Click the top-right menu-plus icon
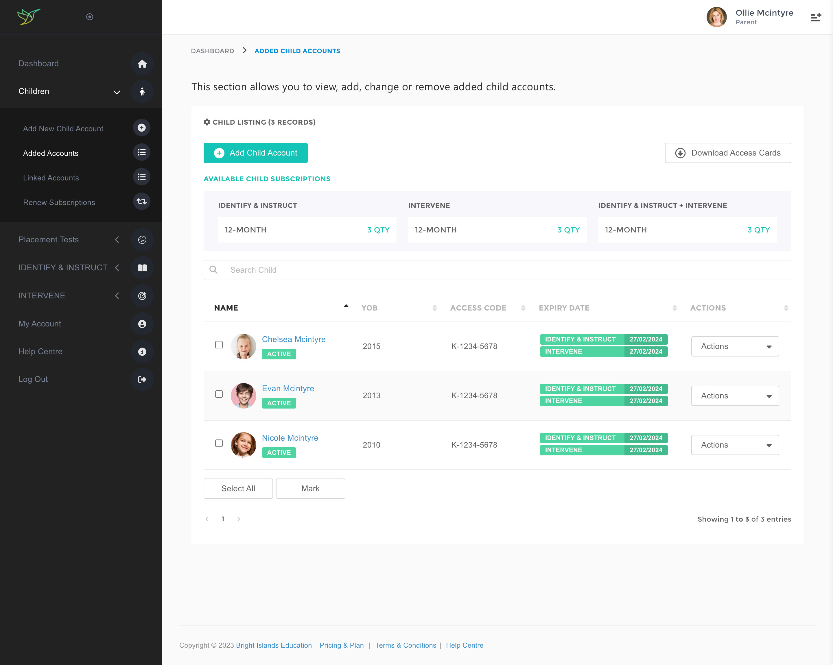Viewport: 833px width, 665px height. tap(815, 17)
